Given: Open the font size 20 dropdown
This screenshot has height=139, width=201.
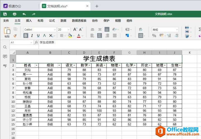Looking at the screenshot, I should click(x=69, y=30).
